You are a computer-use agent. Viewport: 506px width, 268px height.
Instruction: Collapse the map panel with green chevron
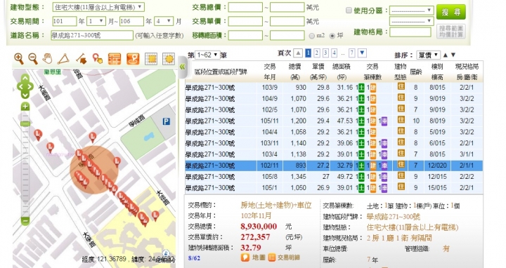click(182, 67)
